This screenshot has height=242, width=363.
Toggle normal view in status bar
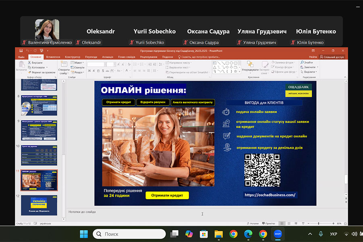tap(282, 223)
